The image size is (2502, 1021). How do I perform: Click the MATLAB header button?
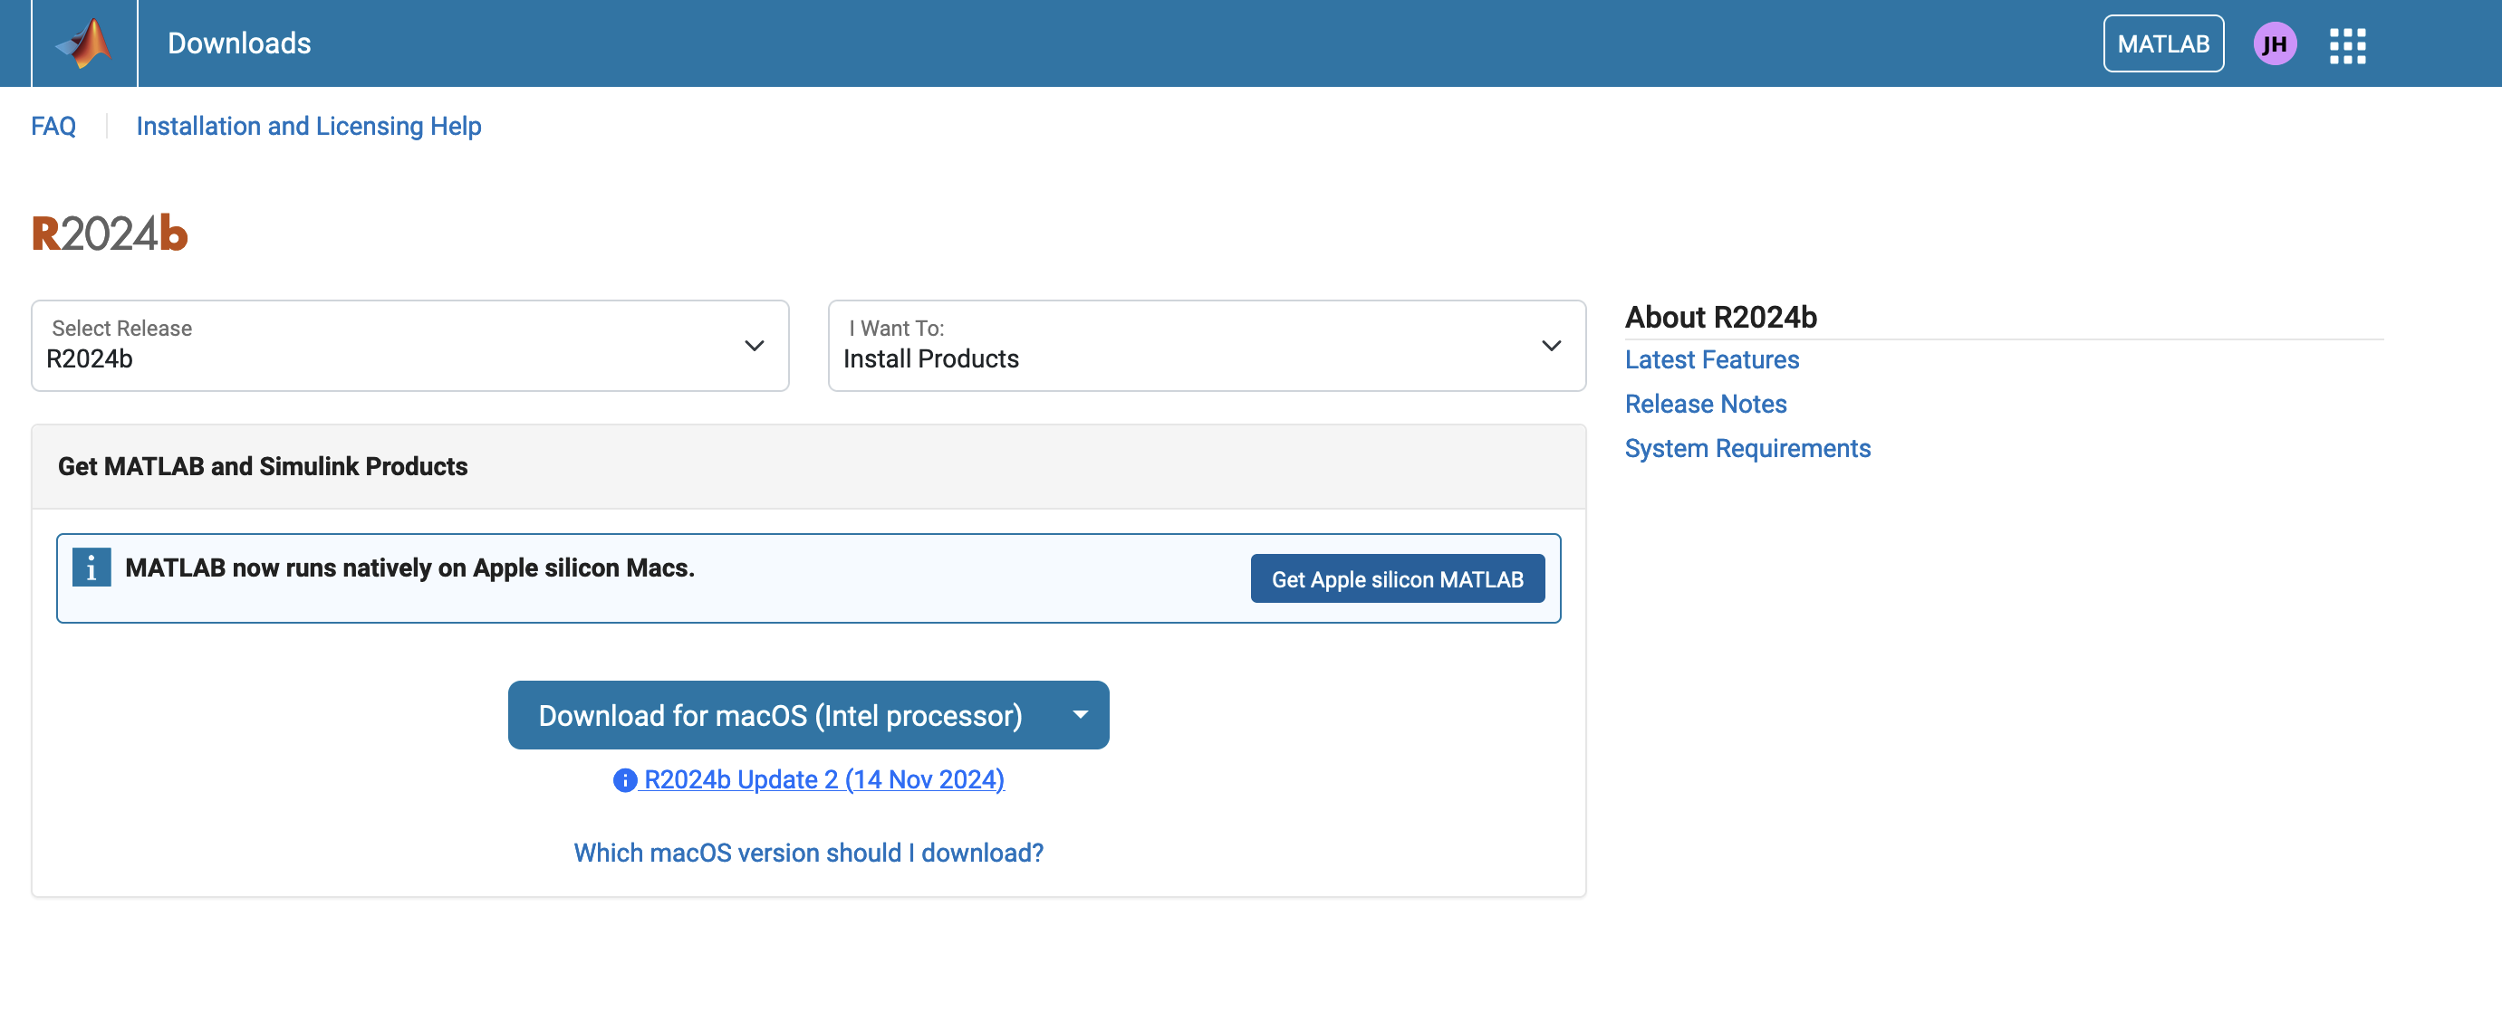click(x=2163, y=43)
